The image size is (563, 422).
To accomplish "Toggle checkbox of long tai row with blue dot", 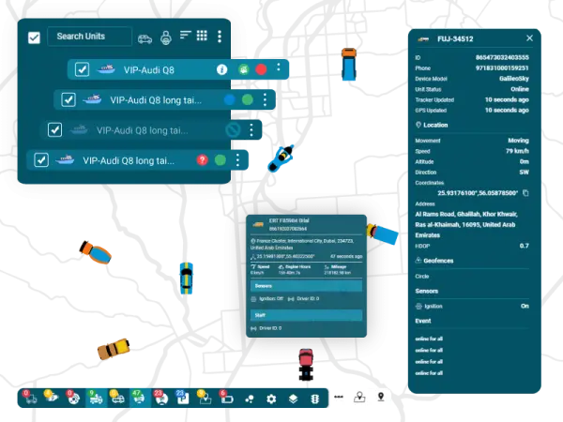I will pyautogui.click(x=68, y=99).
